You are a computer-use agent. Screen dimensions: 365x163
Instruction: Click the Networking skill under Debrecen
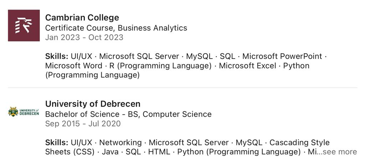click(x=120, y=143)
